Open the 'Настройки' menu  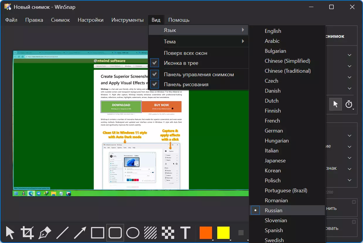(x=91, y=20)
